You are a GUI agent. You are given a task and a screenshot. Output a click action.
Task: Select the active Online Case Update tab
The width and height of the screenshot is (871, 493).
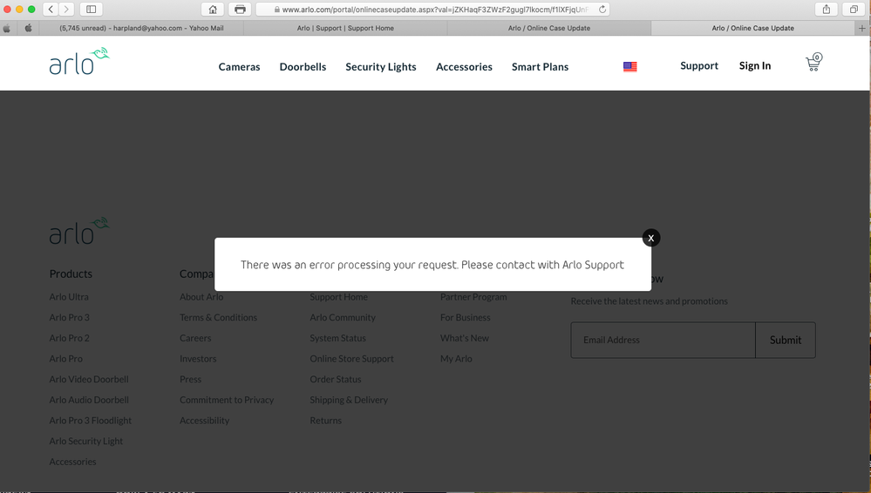752,28
